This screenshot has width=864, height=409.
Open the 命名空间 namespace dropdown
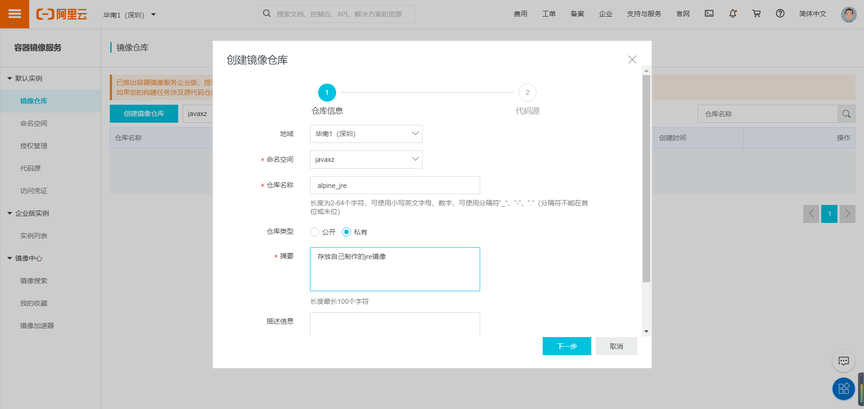click(x=365, y=159)
